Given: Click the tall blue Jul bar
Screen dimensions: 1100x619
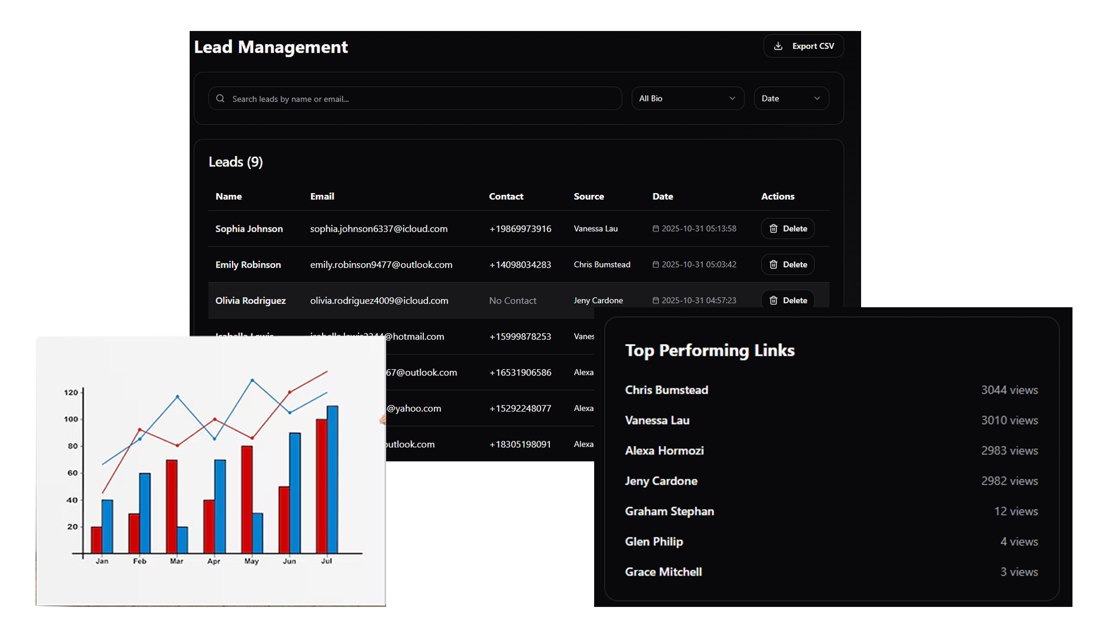Looking at the screenshot, I should 332,479.
